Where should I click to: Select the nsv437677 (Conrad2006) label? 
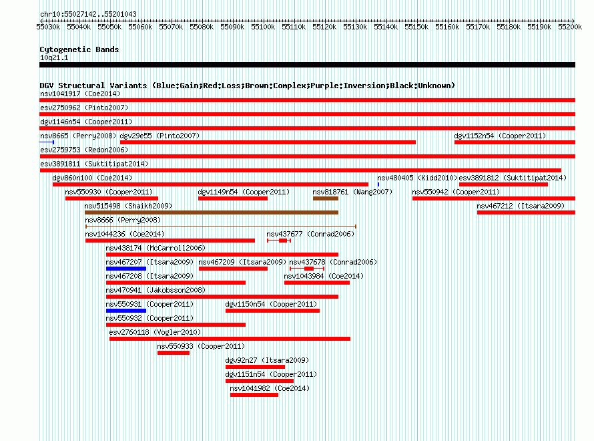pos(310,234)
